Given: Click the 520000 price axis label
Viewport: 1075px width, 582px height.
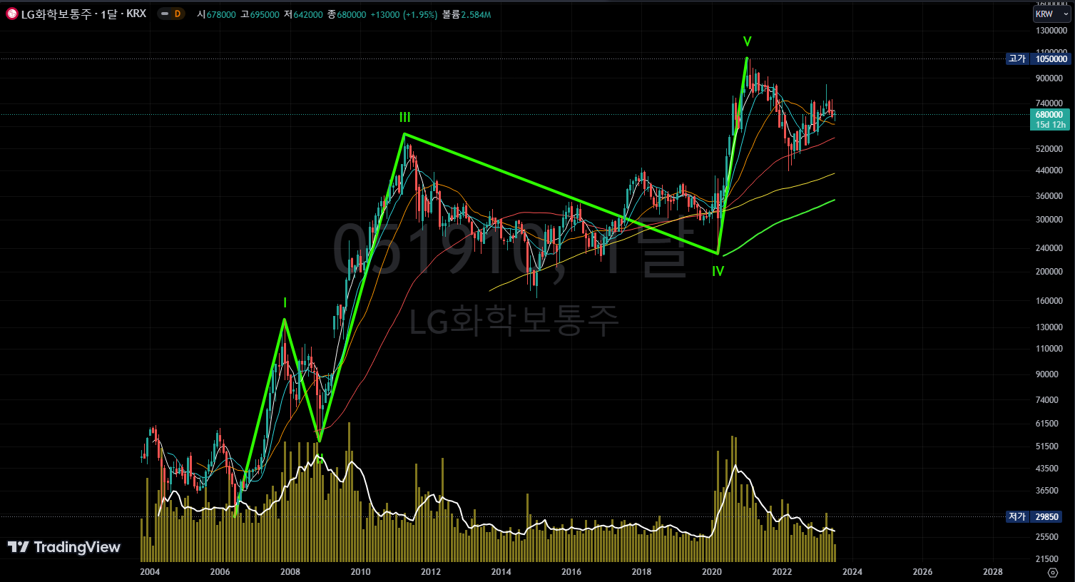Looking at the screenshot, I should coord(1049,149).
